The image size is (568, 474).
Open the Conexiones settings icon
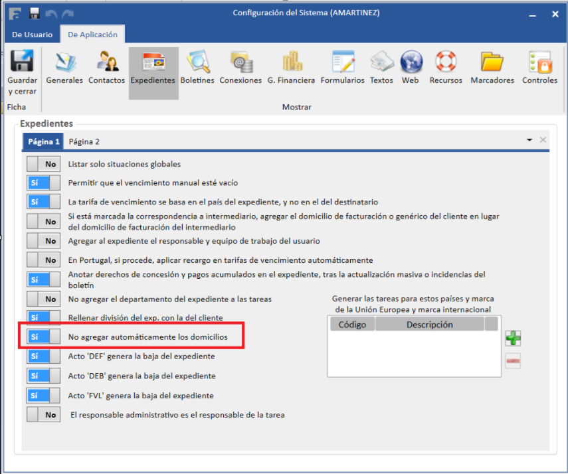pos(240,62)
